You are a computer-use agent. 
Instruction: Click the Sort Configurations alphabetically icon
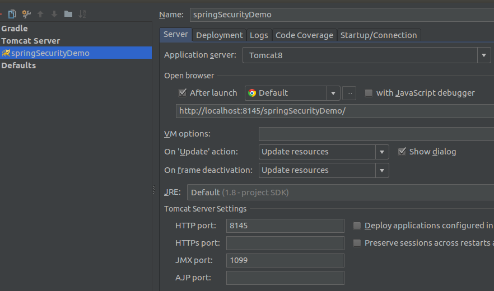point(82,14)
